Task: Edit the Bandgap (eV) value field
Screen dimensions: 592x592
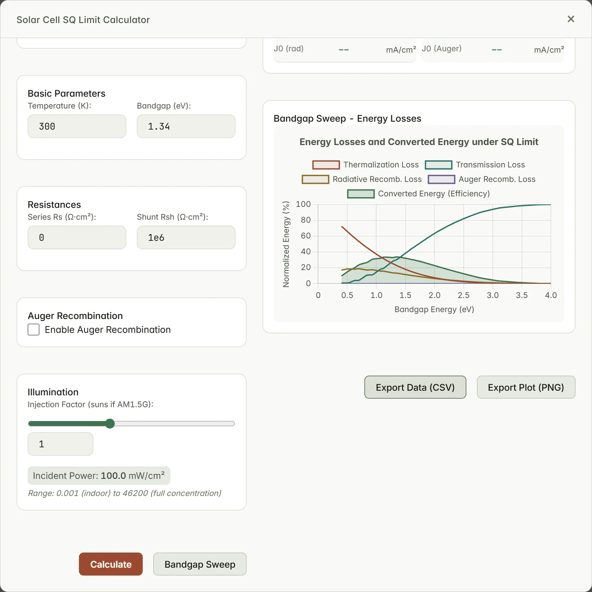Action: [186, 126]
